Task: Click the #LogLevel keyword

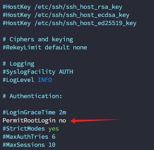Action: (18, 80)
